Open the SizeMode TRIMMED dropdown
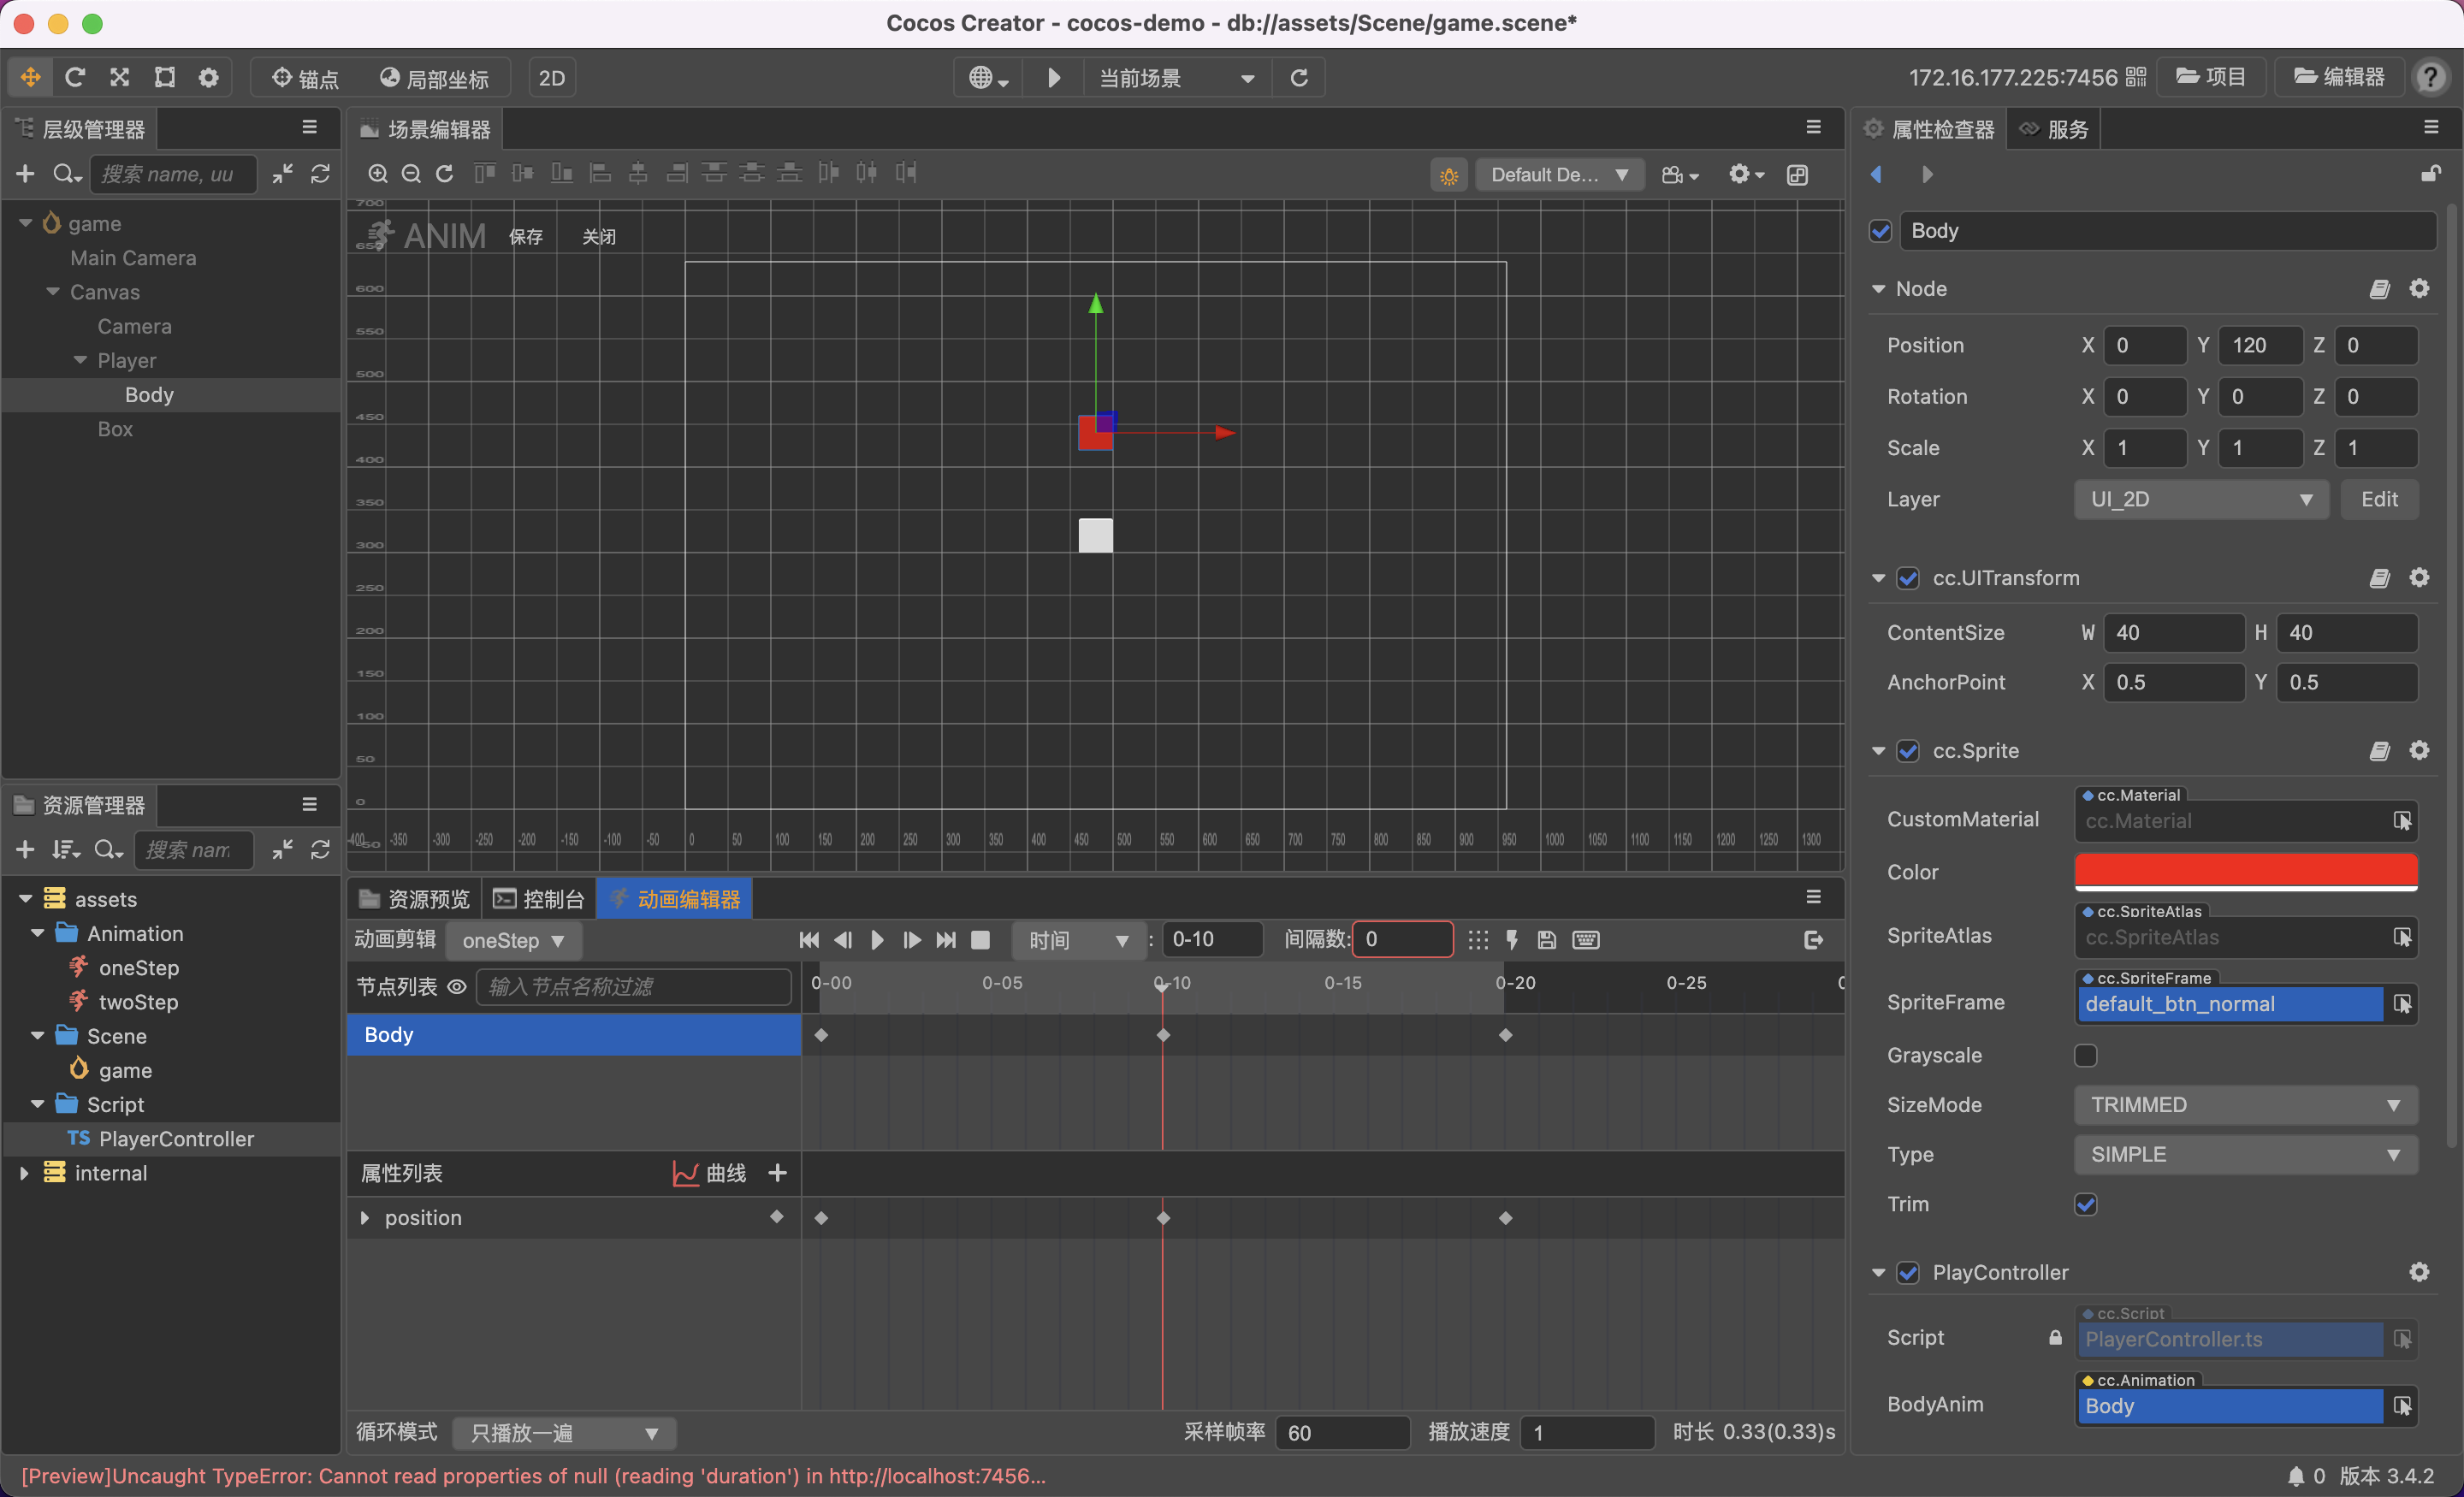Image resolution: width=2464 pixels, height=1497 pixels. point(2244,1104)
